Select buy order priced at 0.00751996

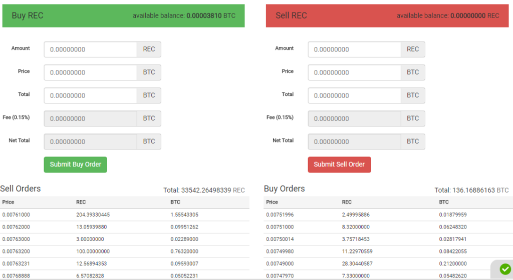click(280, 214)
